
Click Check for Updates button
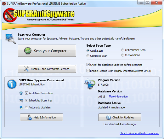[x=120, y=117]
